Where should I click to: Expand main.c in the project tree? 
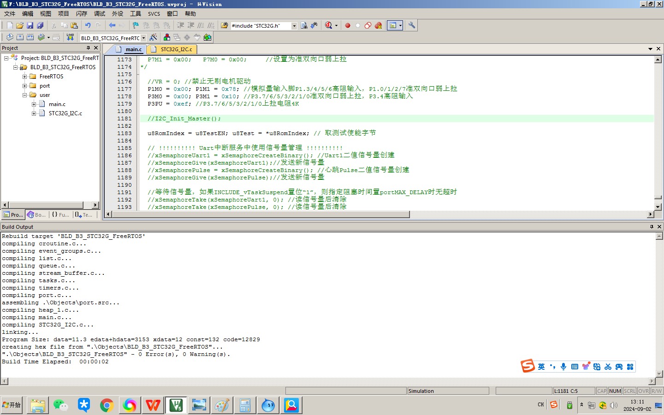point(34,104)
